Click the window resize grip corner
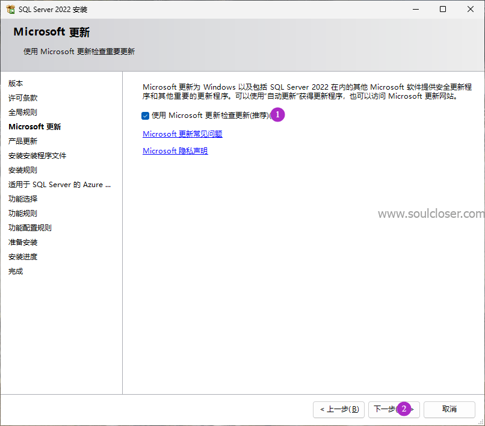This screenshot has height=426, width=485. 481,422
